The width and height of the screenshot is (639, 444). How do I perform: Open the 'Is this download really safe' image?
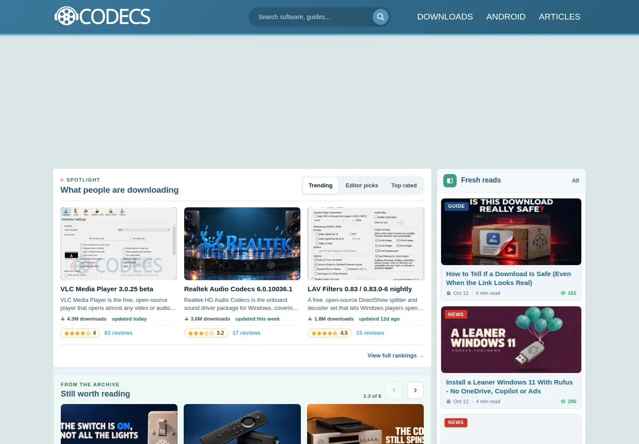pyautogui.click(x=511, y=232)
